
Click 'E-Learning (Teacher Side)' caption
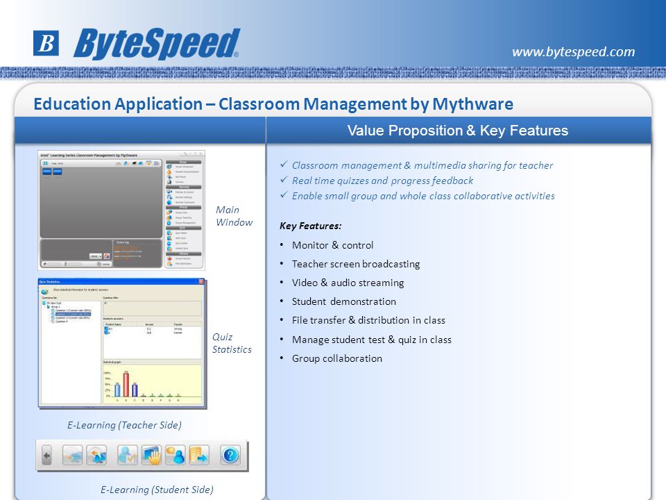pyautogui.click(x=124, y=425)
